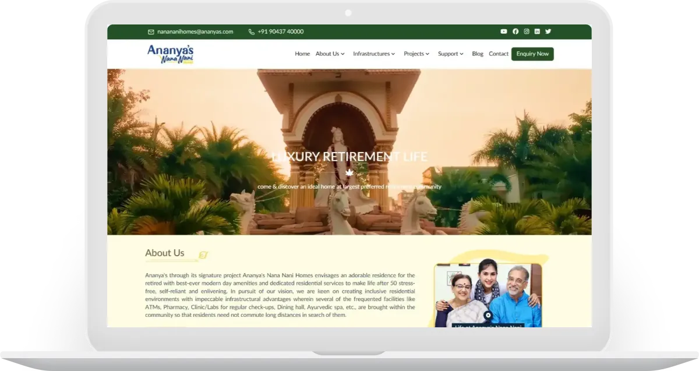
Task: Call the +91 90437 40000 number link
Action: (280, 32)
